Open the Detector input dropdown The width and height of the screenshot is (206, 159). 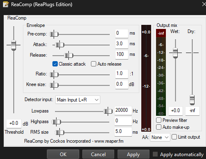pyautogui.click(x=78, y=100)
